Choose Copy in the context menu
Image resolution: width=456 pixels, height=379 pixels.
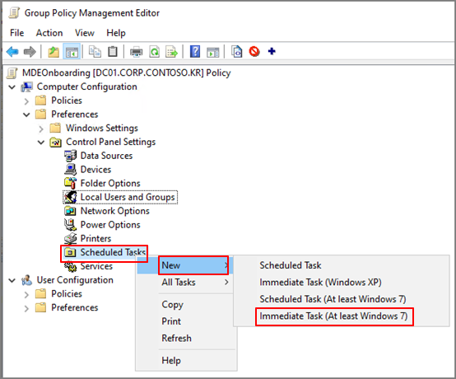tap(185, 305)
